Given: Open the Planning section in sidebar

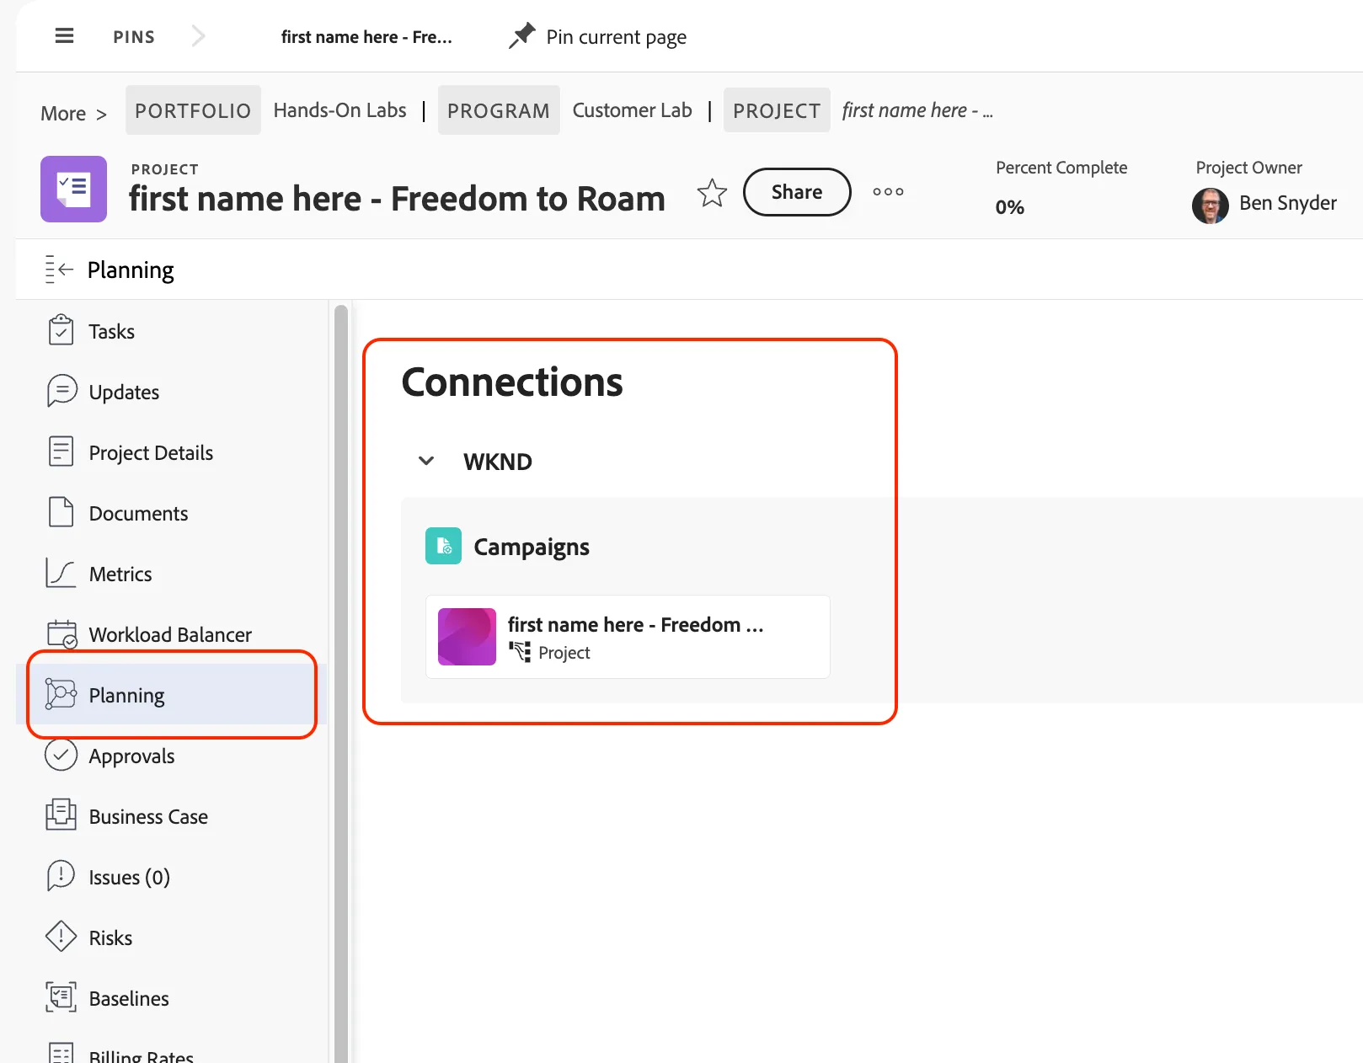Looking at the screenshot, I should 171,695.
